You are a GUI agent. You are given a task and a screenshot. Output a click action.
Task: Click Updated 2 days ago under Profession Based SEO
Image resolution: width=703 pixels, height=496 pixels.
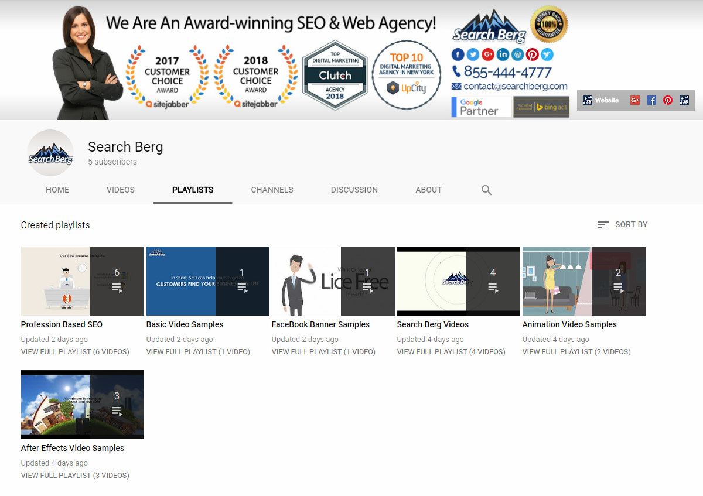tap(54, 340)
